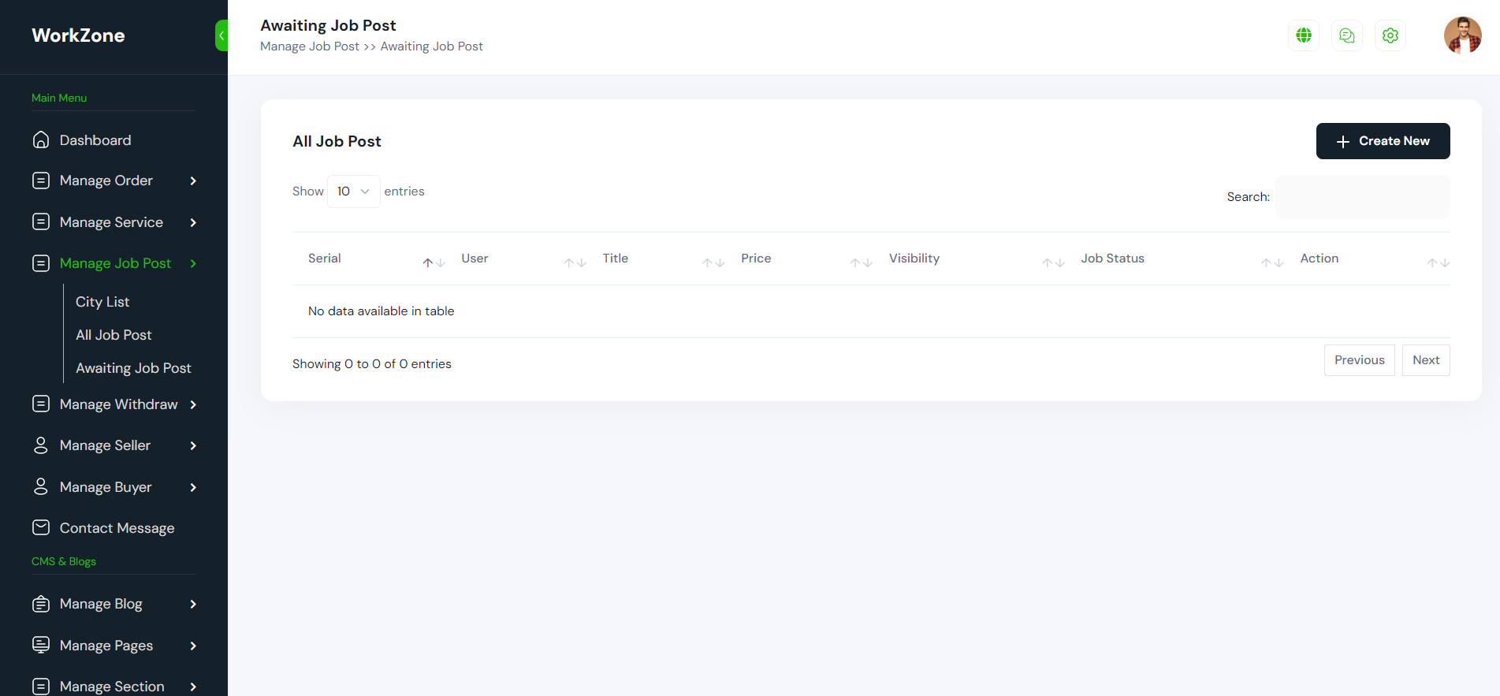Click the Search input field

(1362, 197)
